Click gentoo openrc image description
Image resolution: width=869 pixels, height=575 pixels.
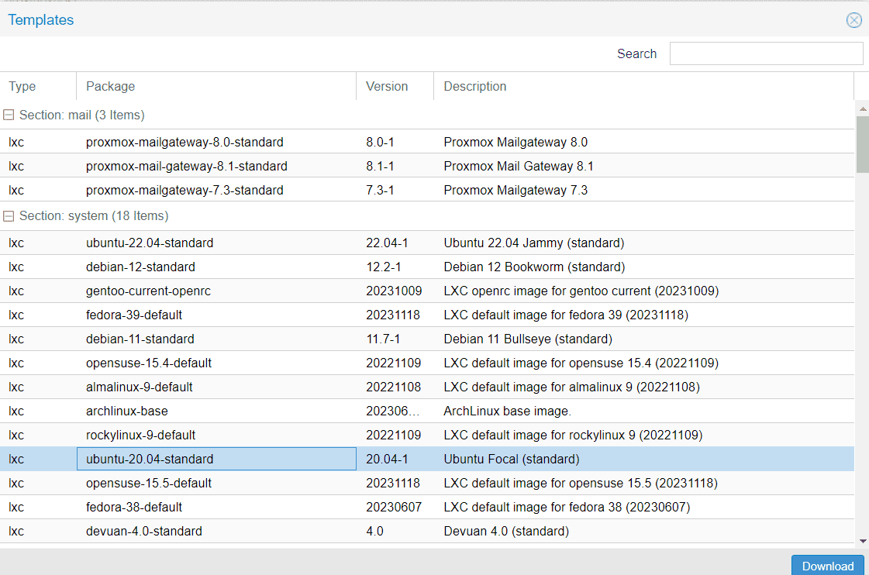pos(581,291)
